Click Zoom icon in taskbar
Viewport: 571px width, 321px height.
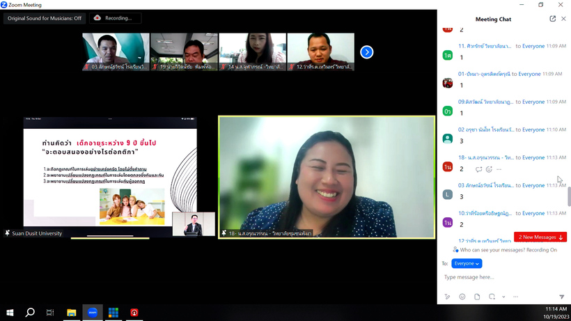tap(93, 312)
